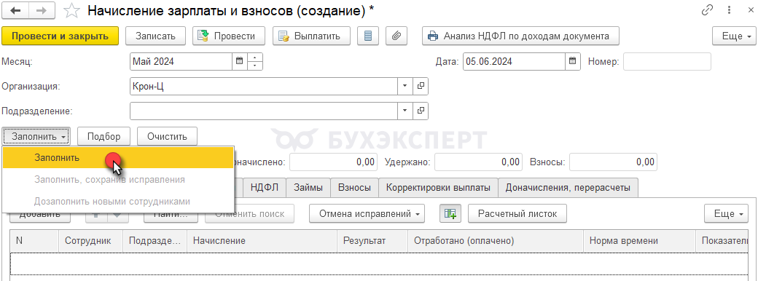758x281 pixels.
Task: Switch to the Взносы tab
Action: coord(355,188)
